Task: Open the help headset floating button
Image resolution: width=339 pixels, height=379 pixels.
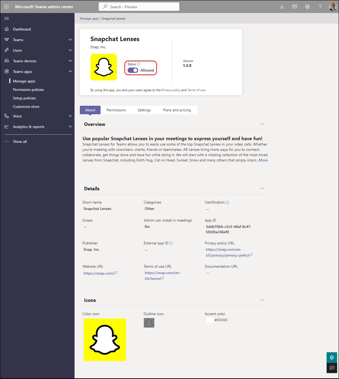Action: click(332, 357)
